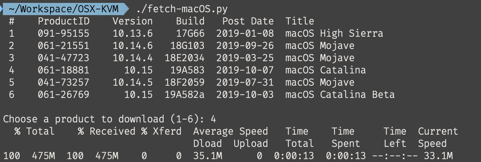Click product ID 061-21551
The width and height of the screenshot is (481, 162).
click(x=63, y=46)
